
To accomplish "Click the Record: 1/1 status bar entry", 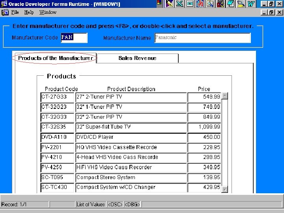I will point(24,204).
